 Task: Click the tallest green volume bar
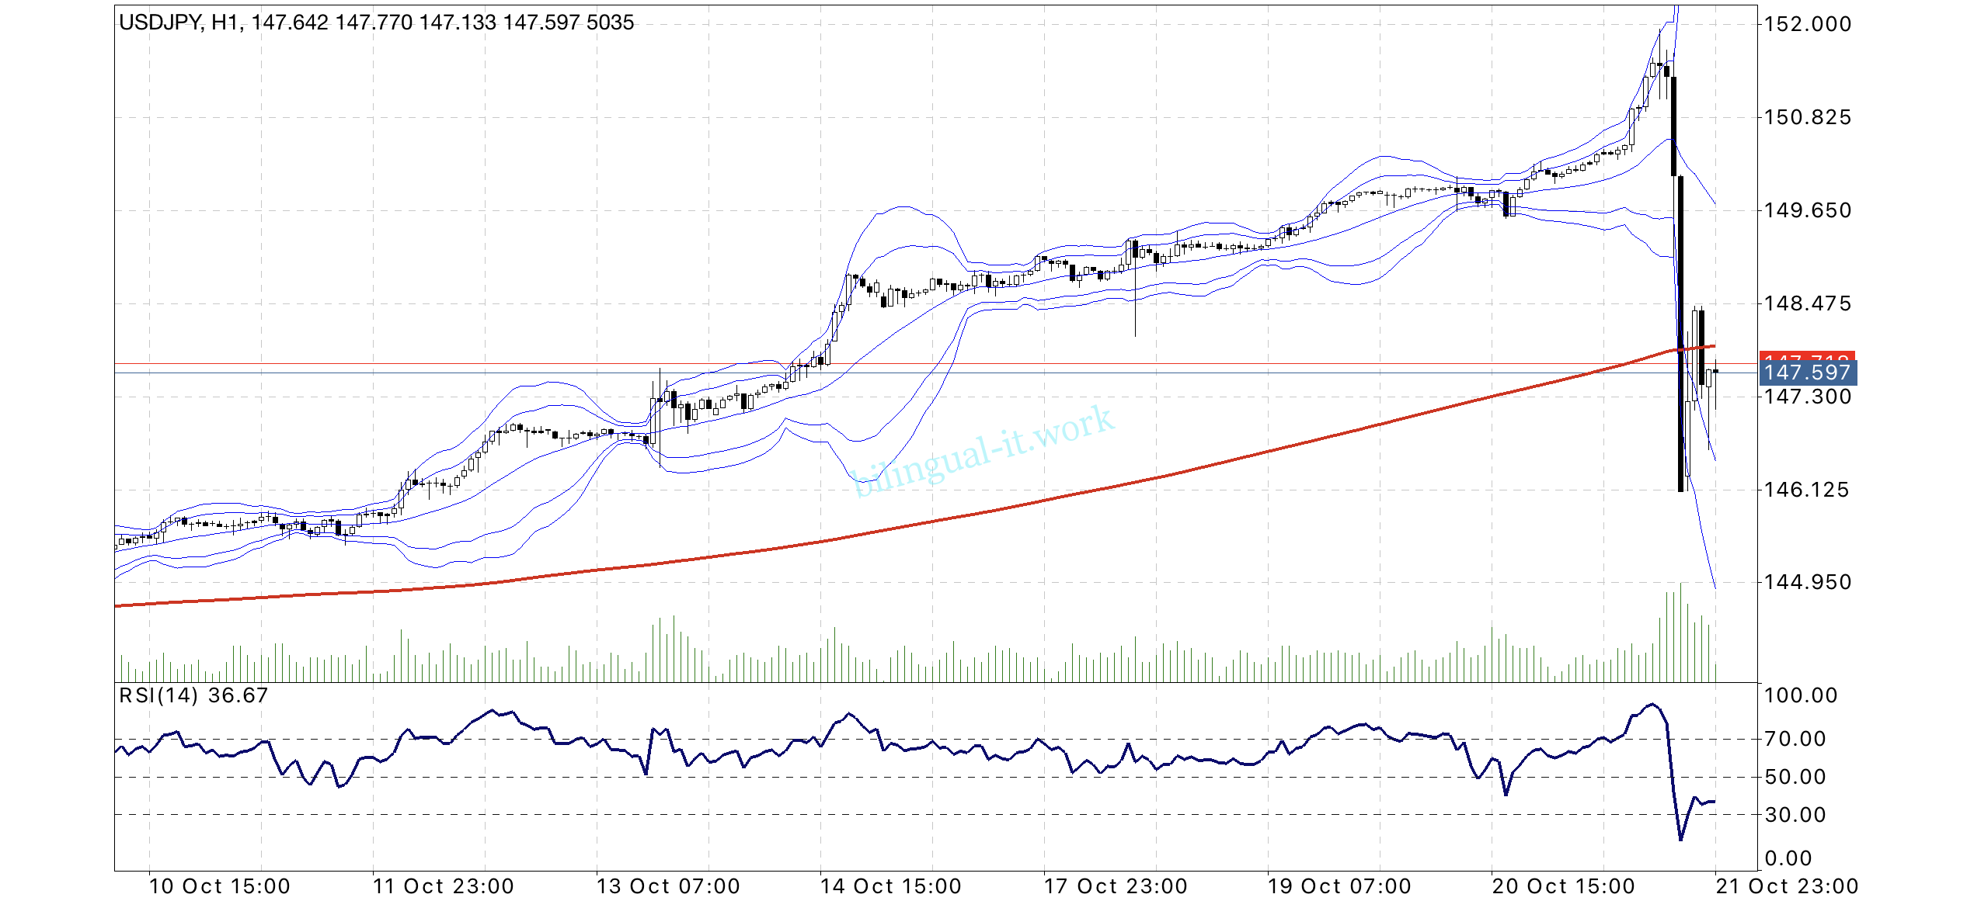[1680, 632]
